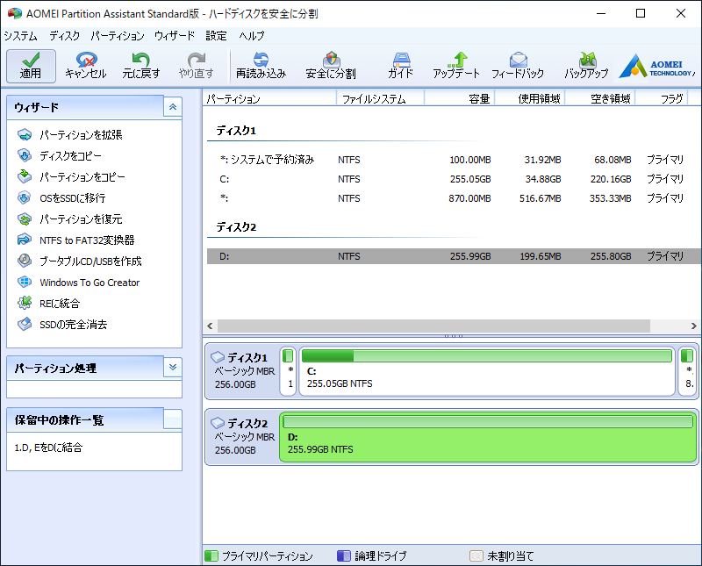The width and height of the screenshot is (702, 566).
Task: Select the C: partition row in list
Action: 452,179
